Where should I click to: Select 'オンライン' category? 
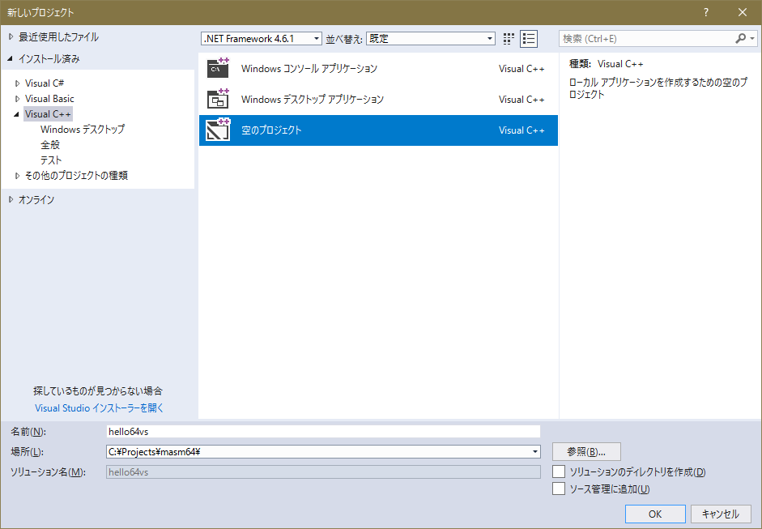36,199
